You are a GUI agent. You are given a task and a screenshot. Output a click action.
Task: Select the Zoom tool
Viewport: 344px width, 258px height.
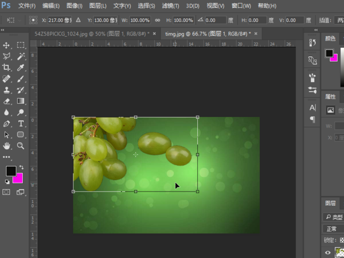coord(21,146)
